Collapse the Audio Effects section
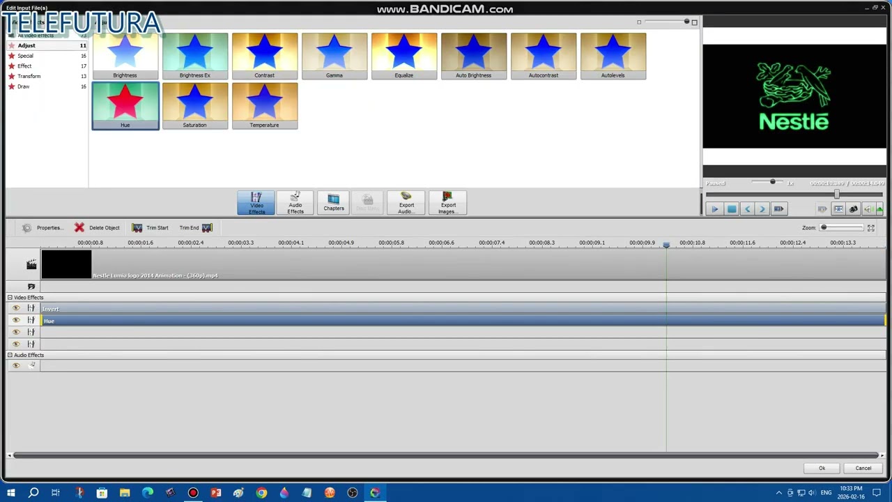The height and width of the screenshot is (502, 892). (10, 355)
